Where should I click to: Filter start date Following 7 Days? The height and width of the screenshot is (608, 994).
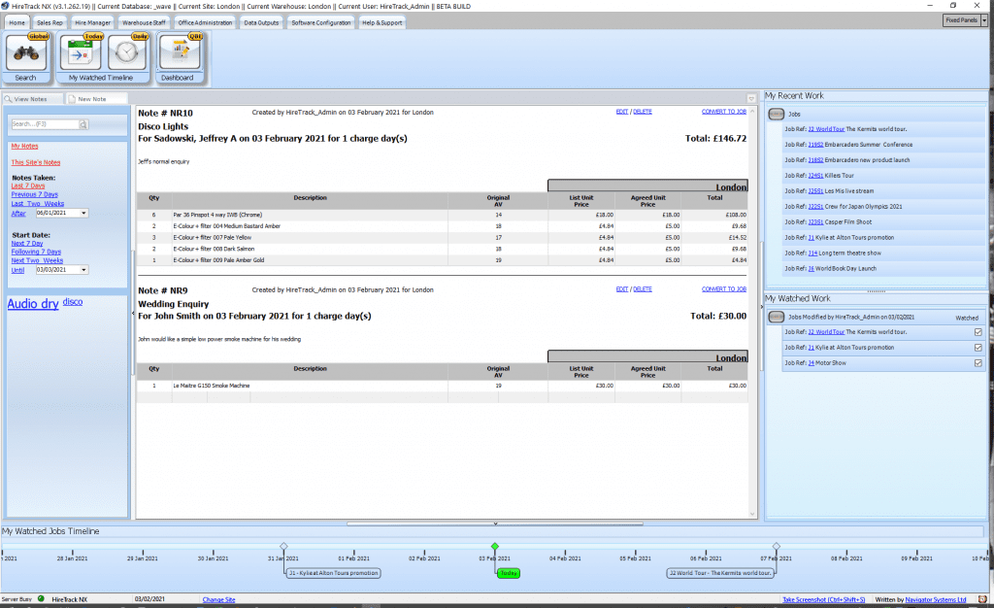(x=36, y=252)
